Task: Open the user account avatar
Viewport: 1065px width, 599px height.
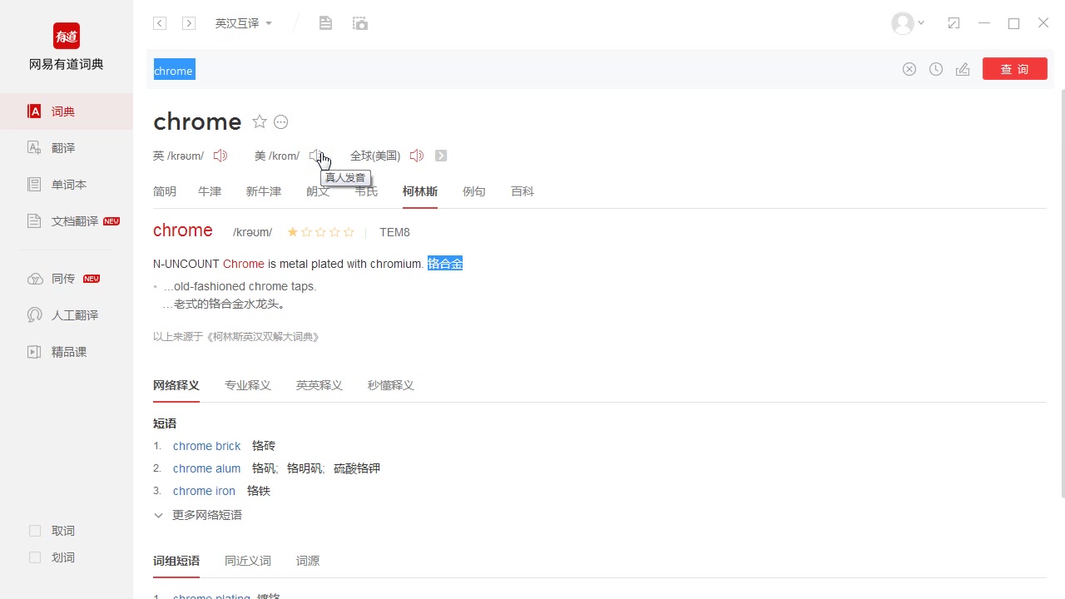Action: [x=903, y=23]
